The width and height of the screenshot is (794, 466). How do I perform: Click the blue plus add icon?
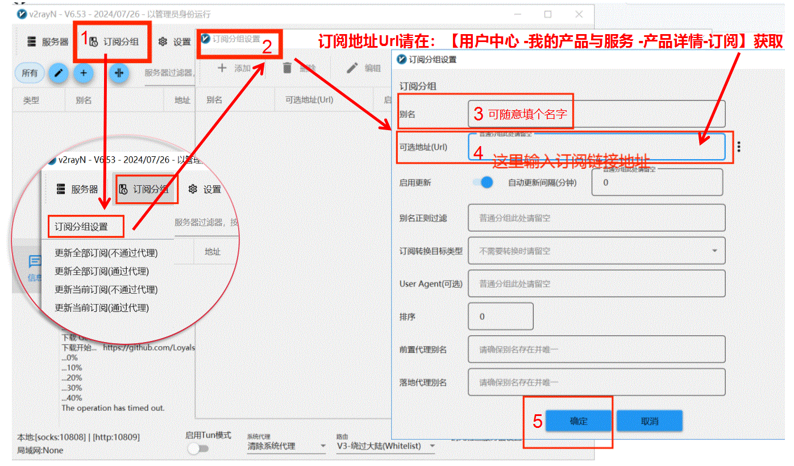tap(84, 73)
